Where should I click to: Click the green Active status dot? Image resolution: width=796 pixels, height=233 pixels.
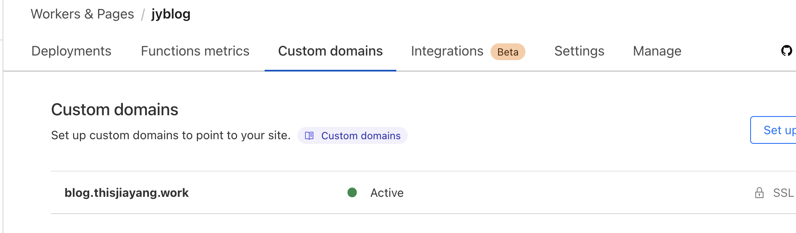pos(352,193)
